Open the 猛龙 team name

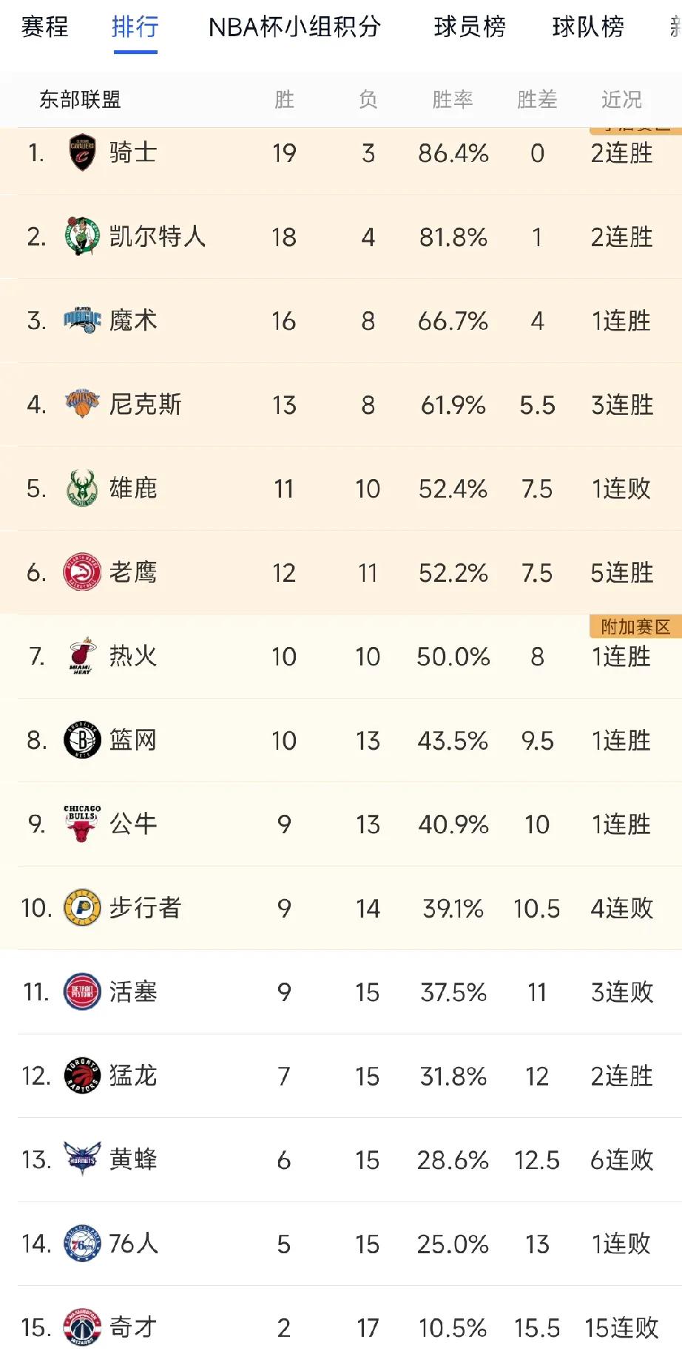[x=133, y=1076]
